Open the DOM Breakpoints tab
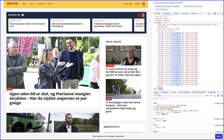Viewport: 224px width, 140px height. 199,92
